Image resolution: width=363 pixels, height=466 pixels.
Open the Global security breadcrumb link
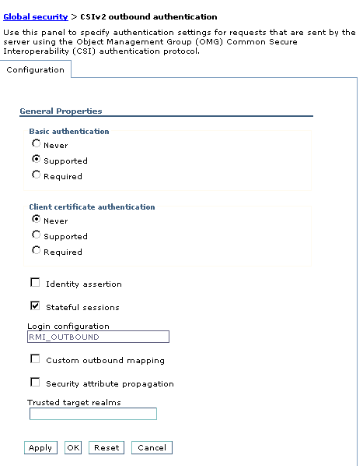[x=36, y=16]
